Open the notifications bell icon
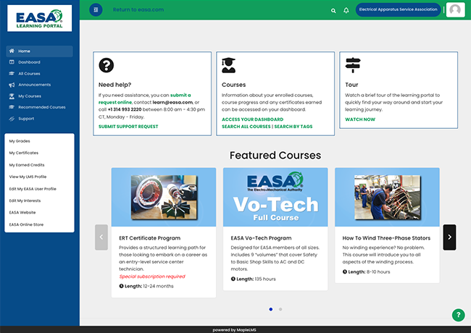 click(346, 11)
